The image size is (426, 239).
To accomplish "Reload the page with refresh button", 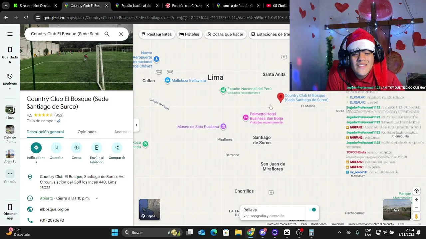I will tap(26, 18).
